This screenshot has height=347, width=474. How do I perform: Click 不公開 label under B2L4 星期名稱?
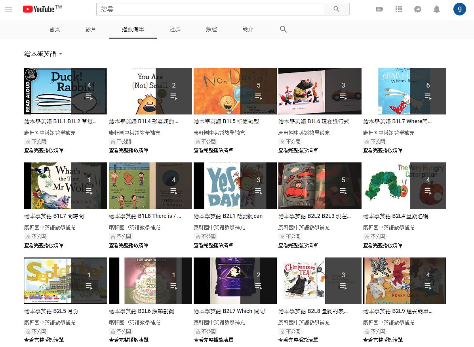[375, 236]
